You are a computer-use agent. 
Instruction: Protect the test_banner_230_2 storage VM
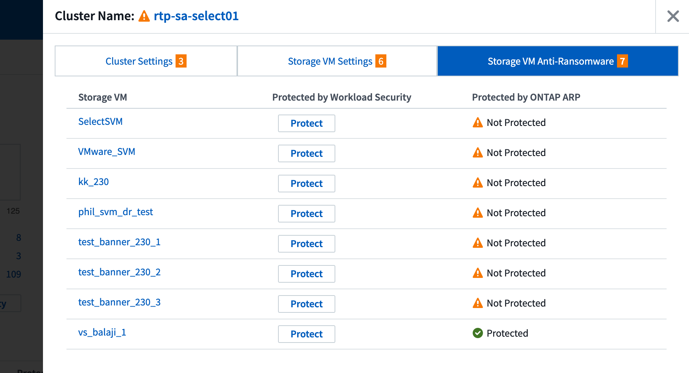click(x=306, y=274)
